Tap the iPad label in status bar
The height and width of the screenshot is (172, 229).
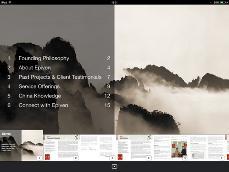tap(4, 2)
